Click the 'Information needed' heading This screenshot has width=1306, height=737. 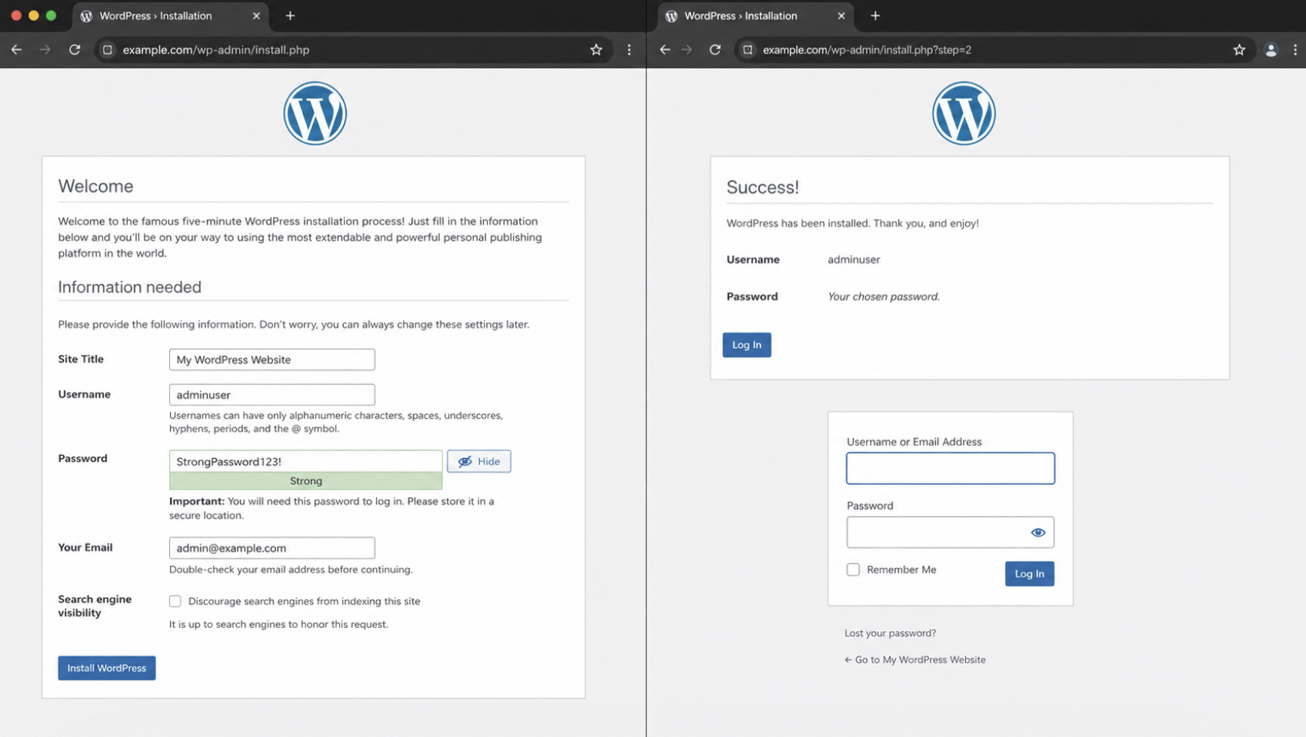129,287
